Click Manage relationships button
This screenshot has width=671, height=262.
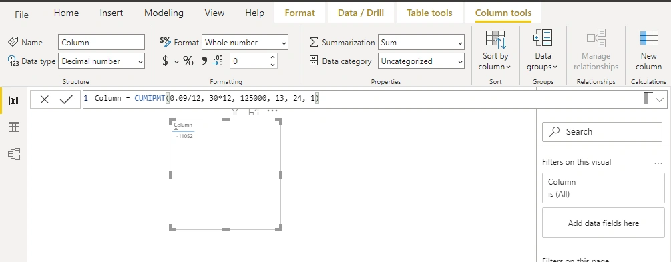596,51
